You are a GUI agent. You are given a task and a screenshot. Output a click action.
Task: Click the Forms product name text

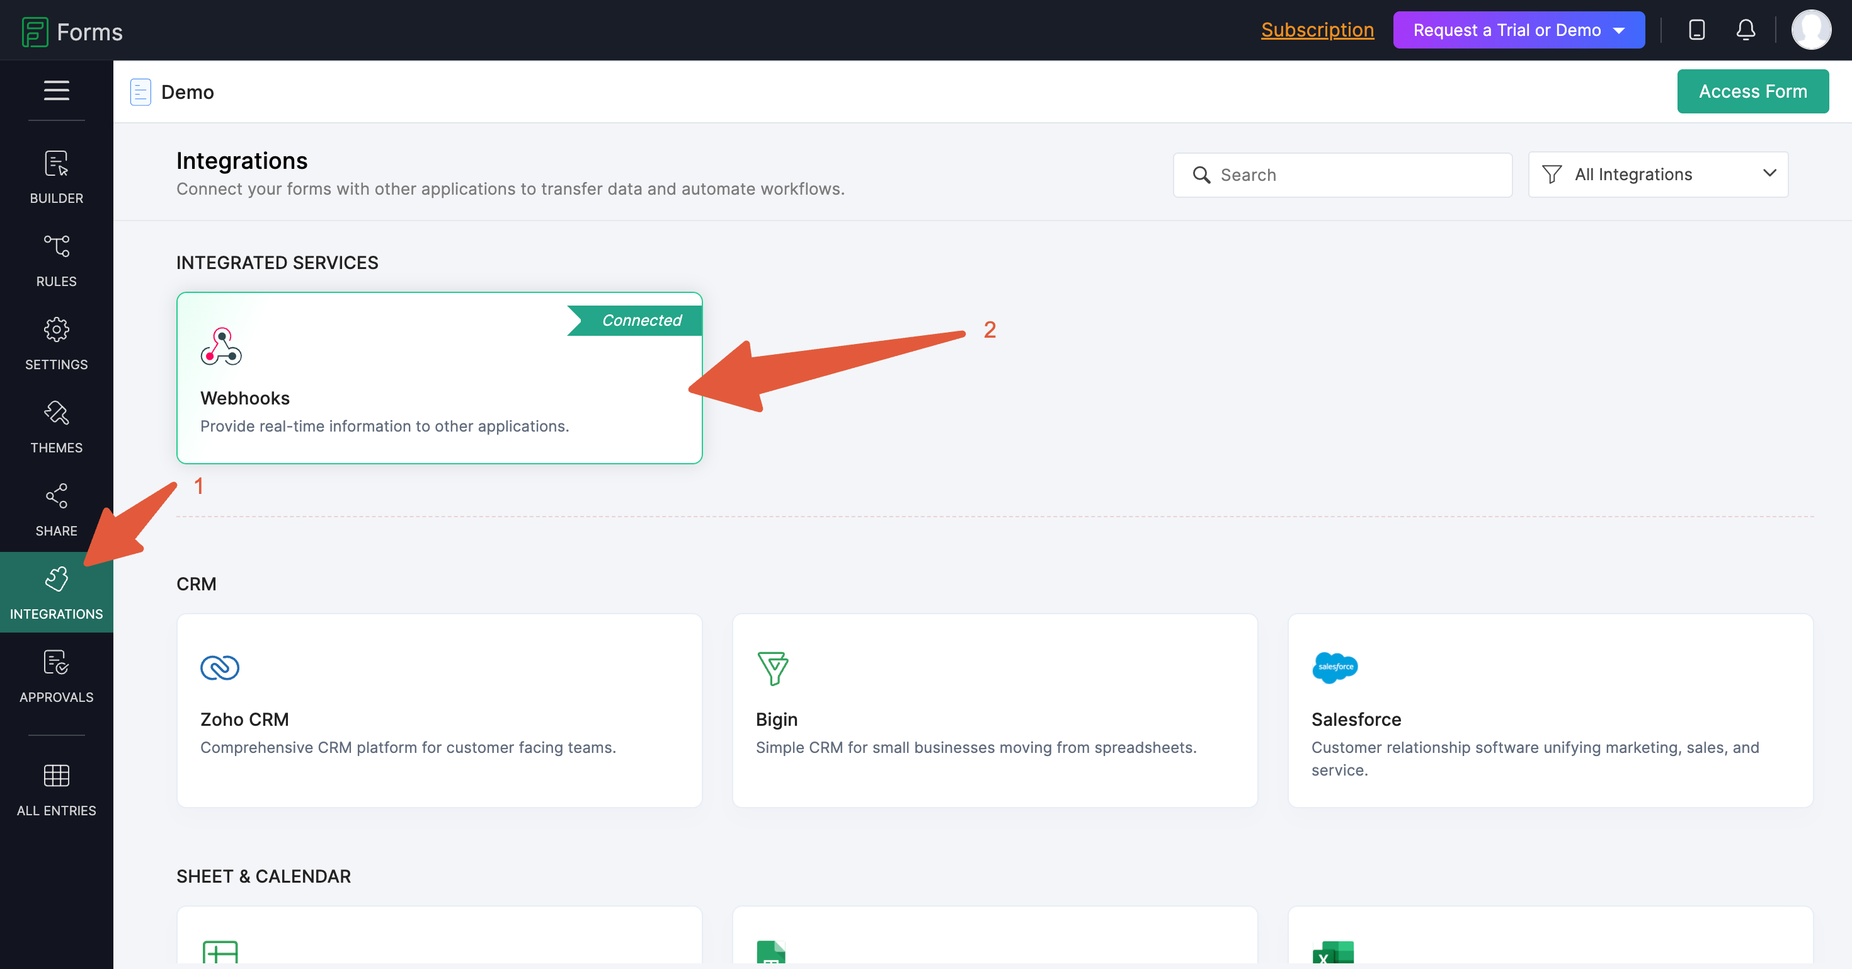[x=90, y=32]
